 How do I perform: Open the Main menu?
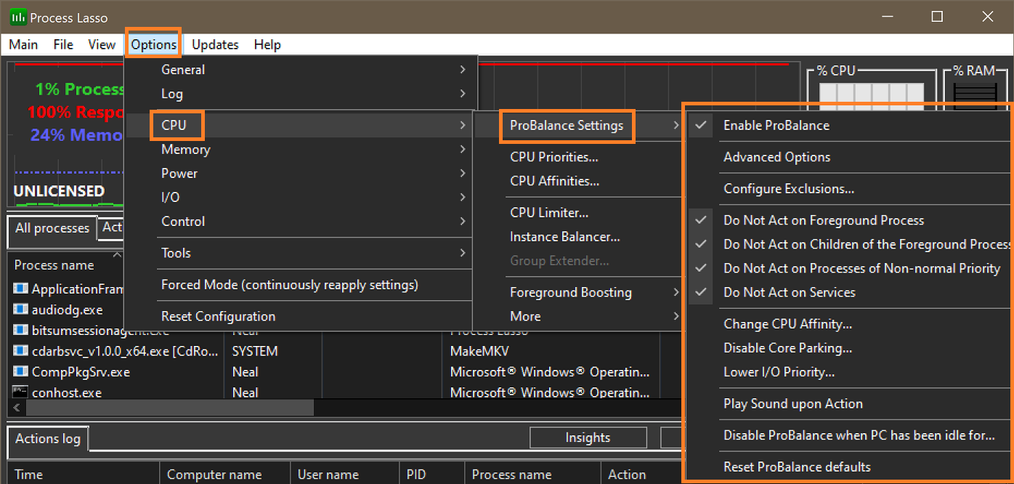tap(23, 44)
